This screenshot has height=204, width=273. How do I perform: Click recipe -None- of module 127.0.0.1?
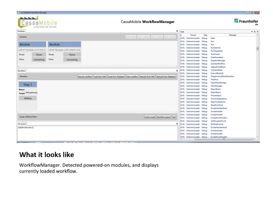click(39, 55)
